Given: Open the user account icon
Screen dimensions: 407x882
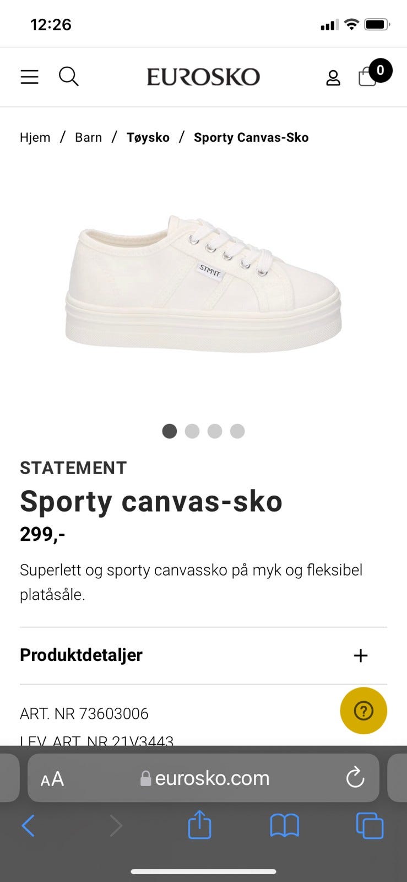Looking at the screenshot, I should point(333,78).
